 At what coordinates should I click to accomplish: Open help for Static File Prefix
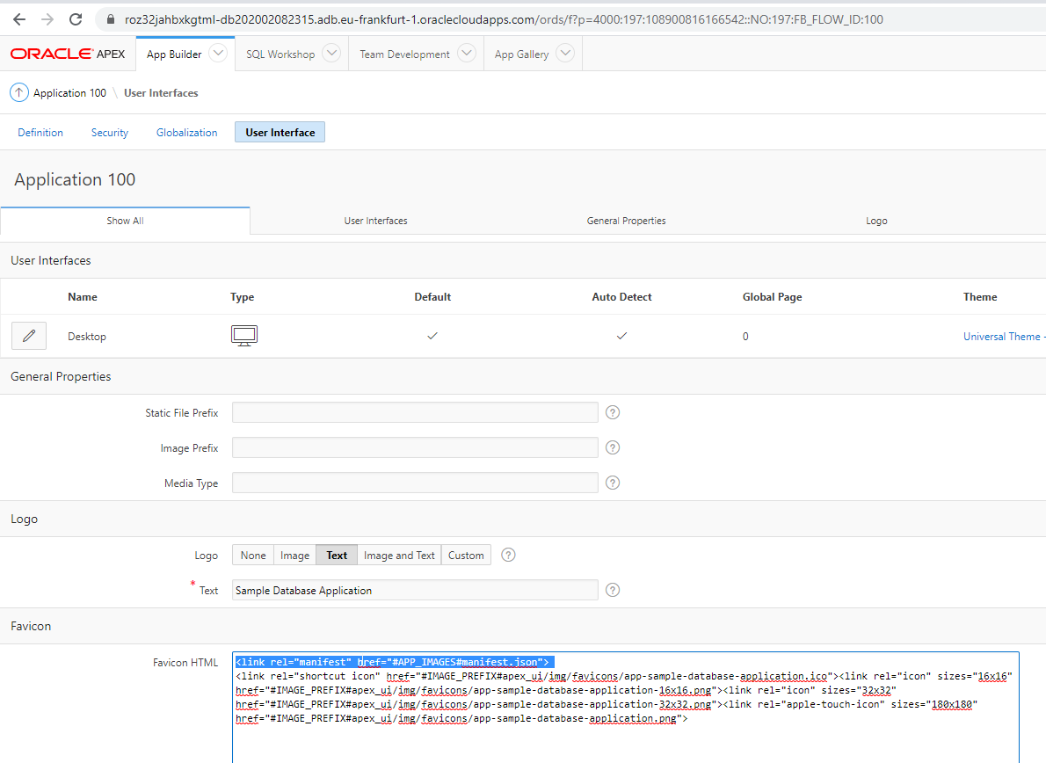(x=613, y=412)
